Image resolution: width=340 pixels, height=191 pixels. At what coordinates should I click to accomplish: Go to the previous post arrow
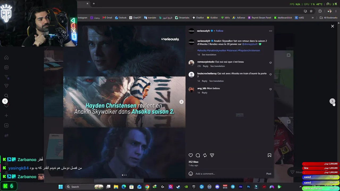(x=5, y=101)
